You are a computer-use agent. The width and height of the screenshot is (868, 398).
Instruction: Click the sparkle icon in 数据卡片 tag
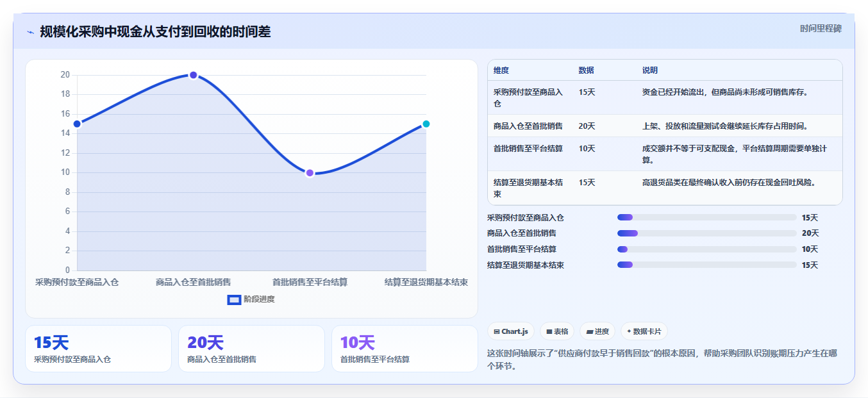click(x=630, y=332)
